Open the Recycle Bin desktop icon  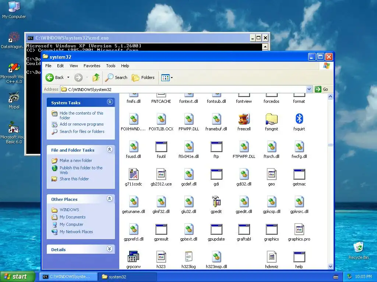[359, 250]
